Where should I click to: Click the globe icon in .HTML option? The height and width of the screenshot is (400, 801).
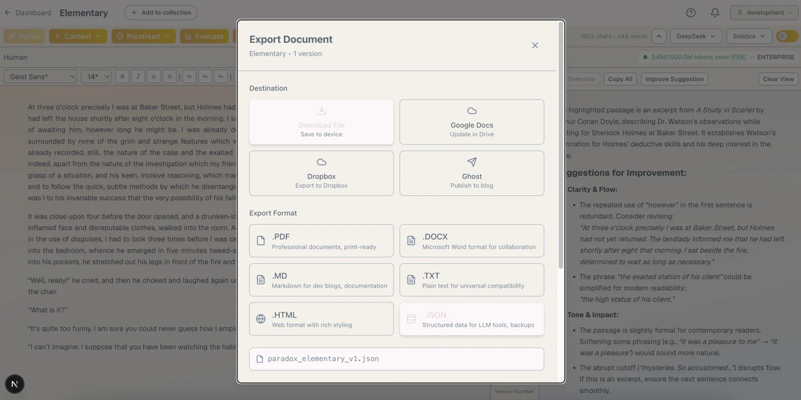[x=261, y=319]
